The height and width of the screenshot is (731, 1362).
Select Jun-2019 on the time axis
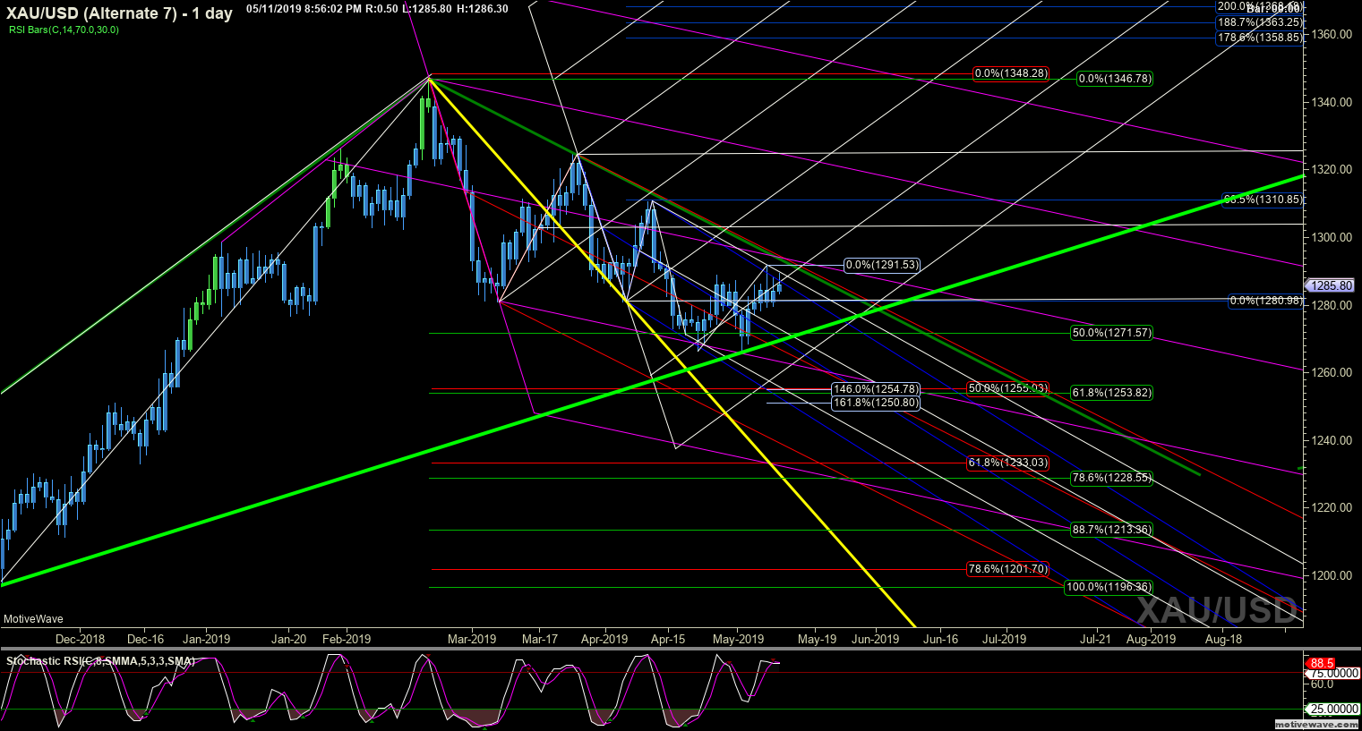pyautogui.click(x=875, y=639)
